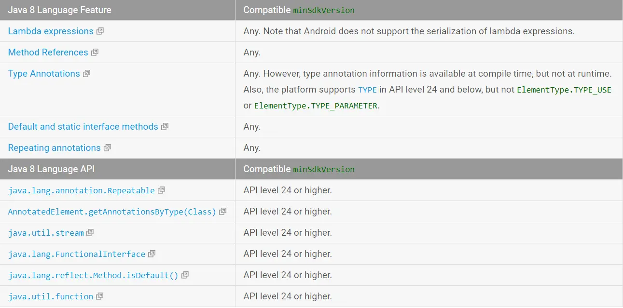
Task: Click the 'Java 8 Language Feature' header cell
Action: pyautogui.click(x=118, y=10)
